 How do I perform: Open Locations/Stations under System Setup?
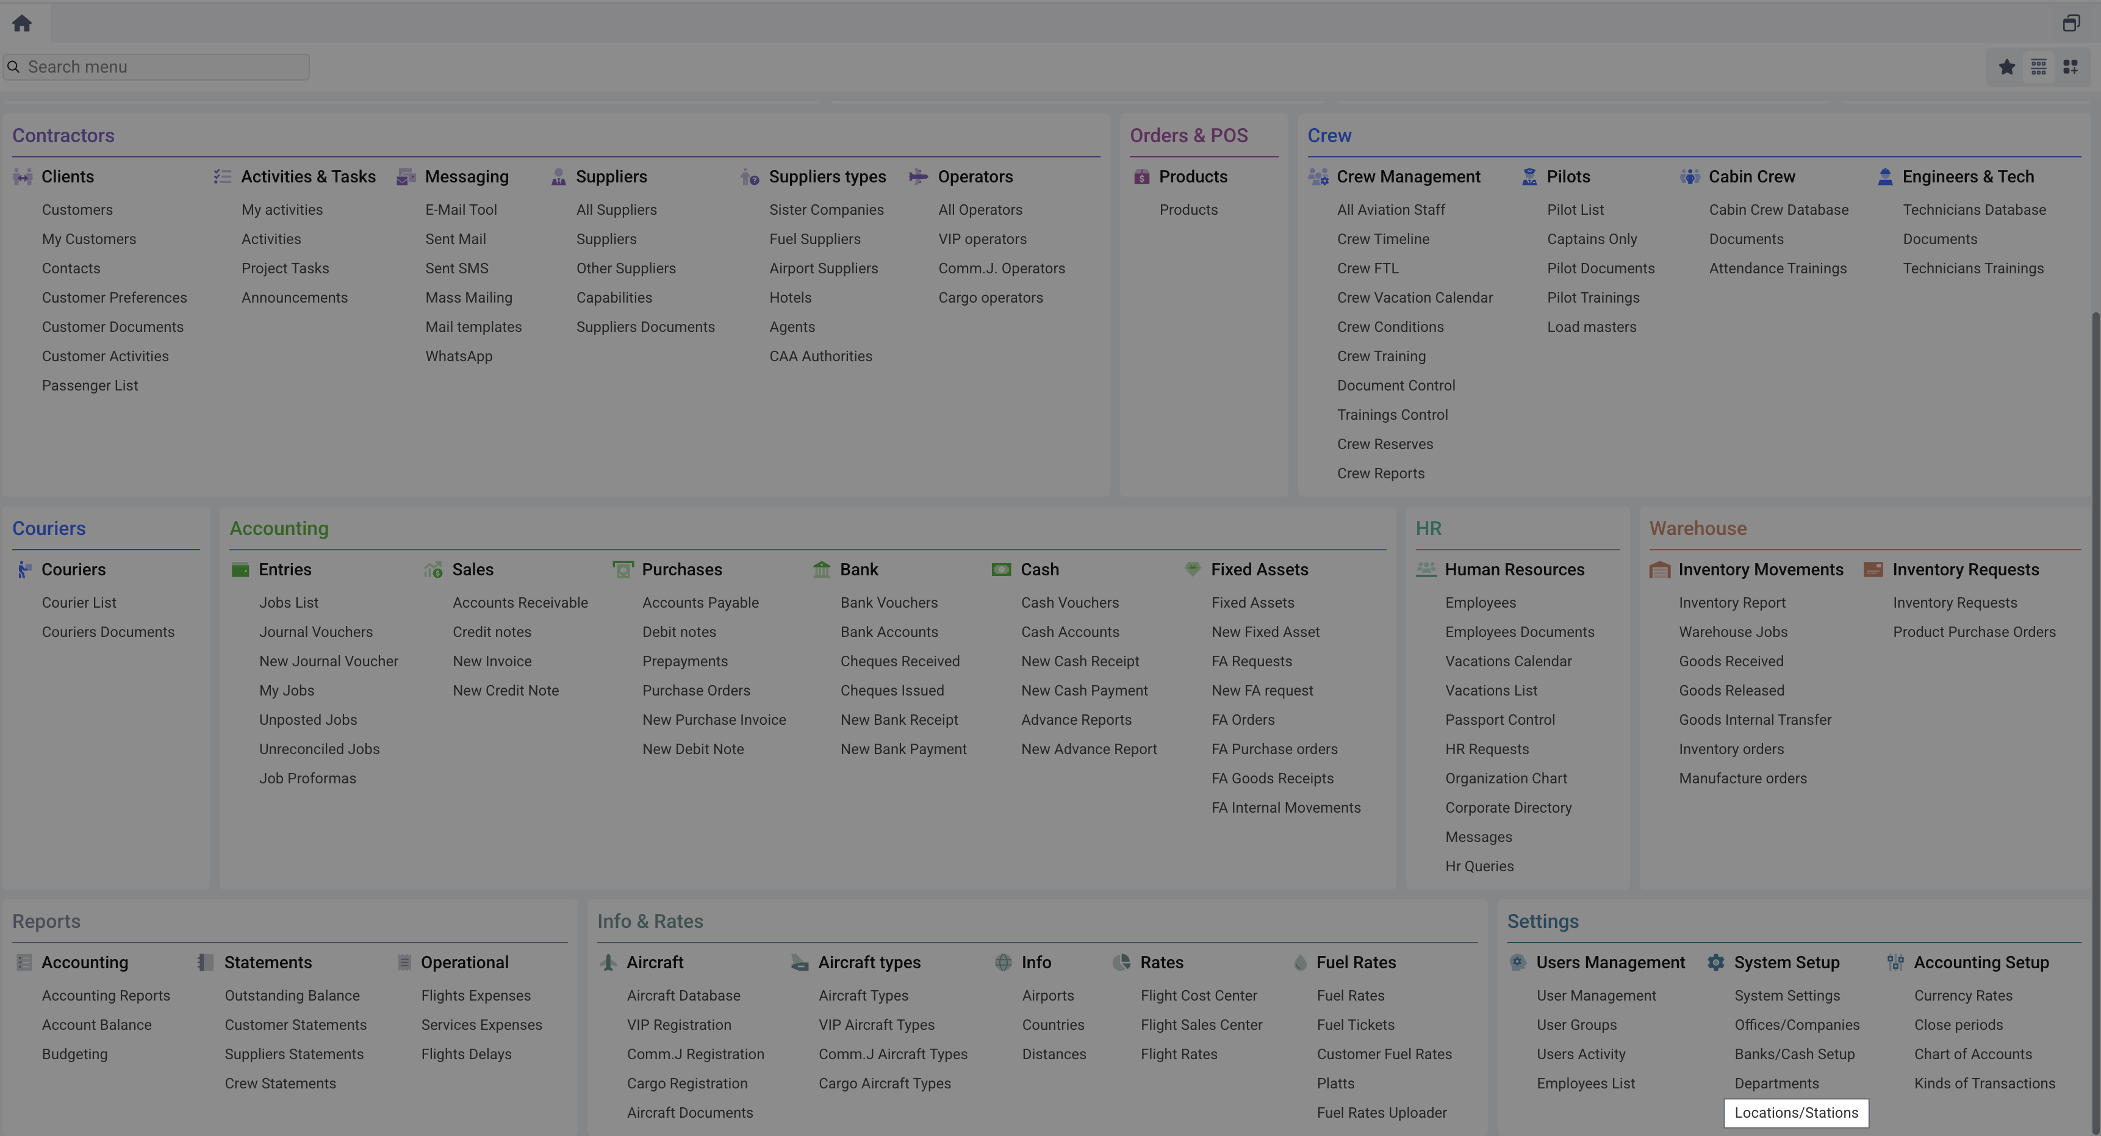[1796, 1113]
